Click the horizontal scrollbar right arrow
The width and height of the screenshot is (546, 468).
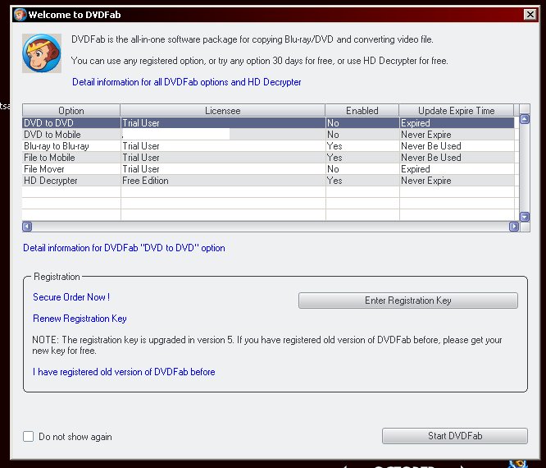tap(513, 226)
